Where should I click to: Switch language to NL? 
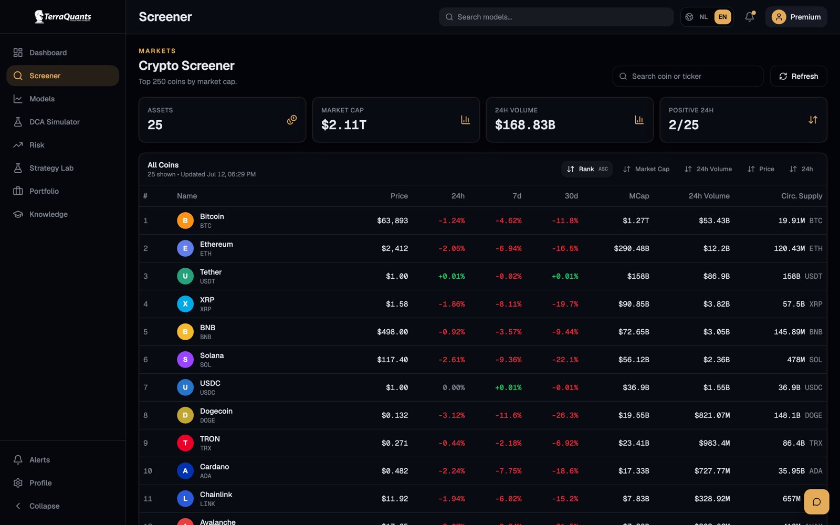703,17
